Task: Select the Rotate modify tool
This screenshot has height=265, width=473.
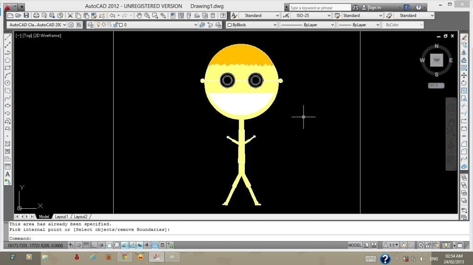Action: 464,83
